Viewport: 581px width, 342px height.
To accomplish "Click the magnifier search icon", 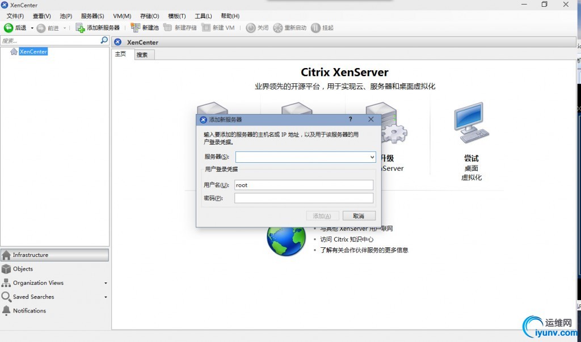I will tap(104, 40).
